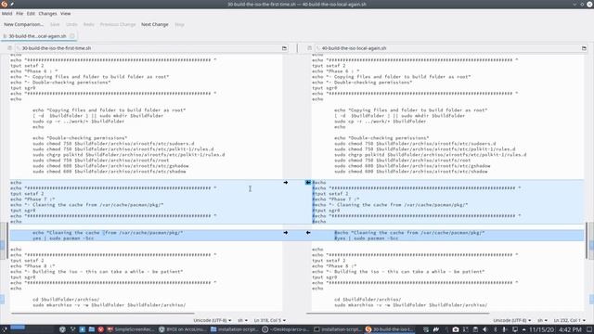Go to Previous Change
Viewport: 594px width, 334px height.
click(x=118, y=24)
